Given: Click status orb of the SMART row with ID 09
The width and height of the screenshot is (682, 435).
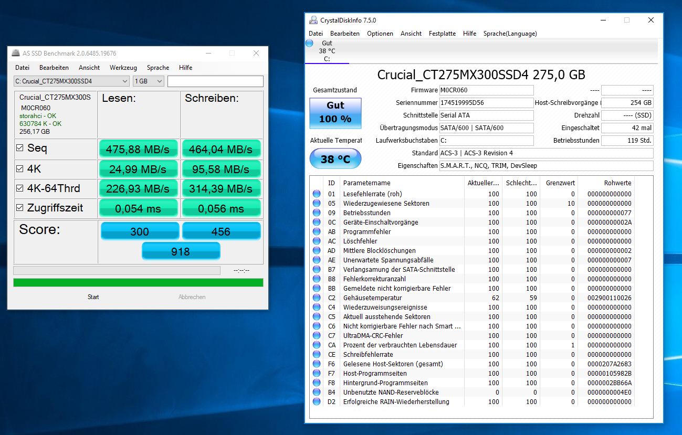Looking at the screenshot, I should [x=317, y=213].
